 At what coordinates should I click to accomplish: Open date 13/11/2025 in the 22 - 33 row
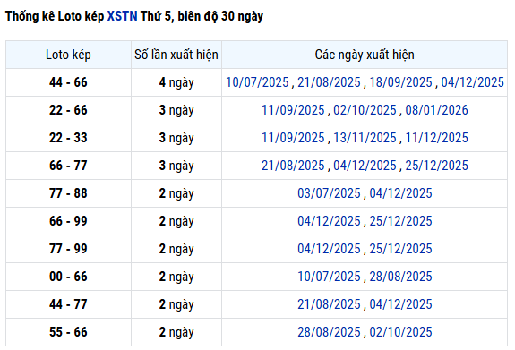(x=365, y=138)
